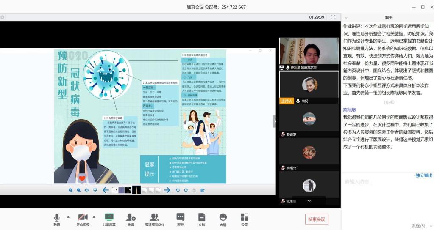Viewport: 434px width, 230px height.
Task: Go to next image with right arrow
Action: click(167, 190)
